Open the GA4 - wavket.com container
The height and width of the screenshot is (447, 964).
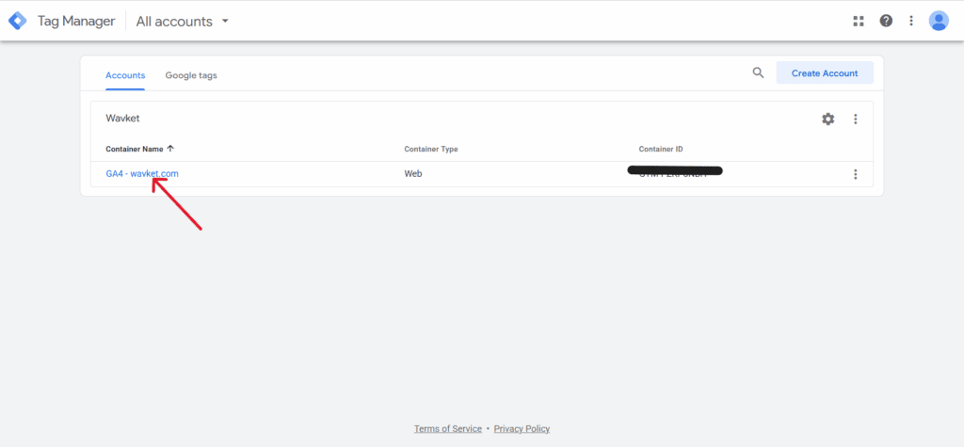pyautogui.click(x=142, y=174)
